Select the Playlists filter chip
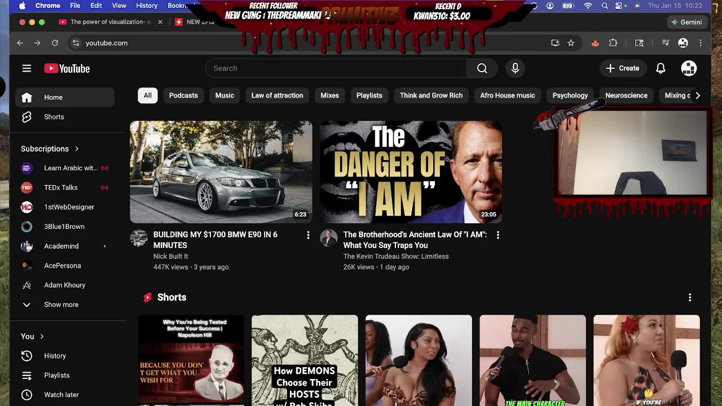This screenshot has width=722, height=406. 369,95
